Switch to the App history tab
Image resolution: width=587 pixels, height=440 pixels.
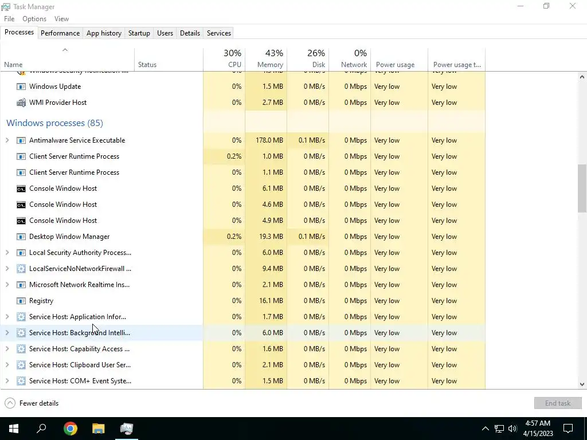(104, 33)
